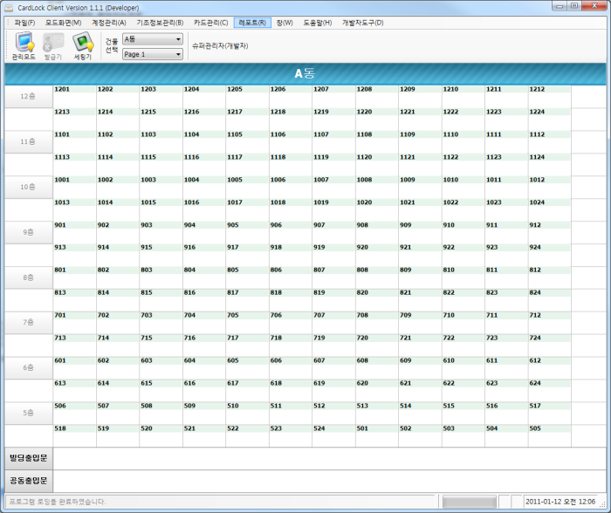Select the 관리모드 toolbar icon
Screen dimensions: 611x513
pos(24,46)
